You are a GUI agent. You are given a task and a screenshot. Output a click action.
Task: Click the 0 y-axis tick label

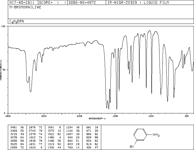pos(5,113)
